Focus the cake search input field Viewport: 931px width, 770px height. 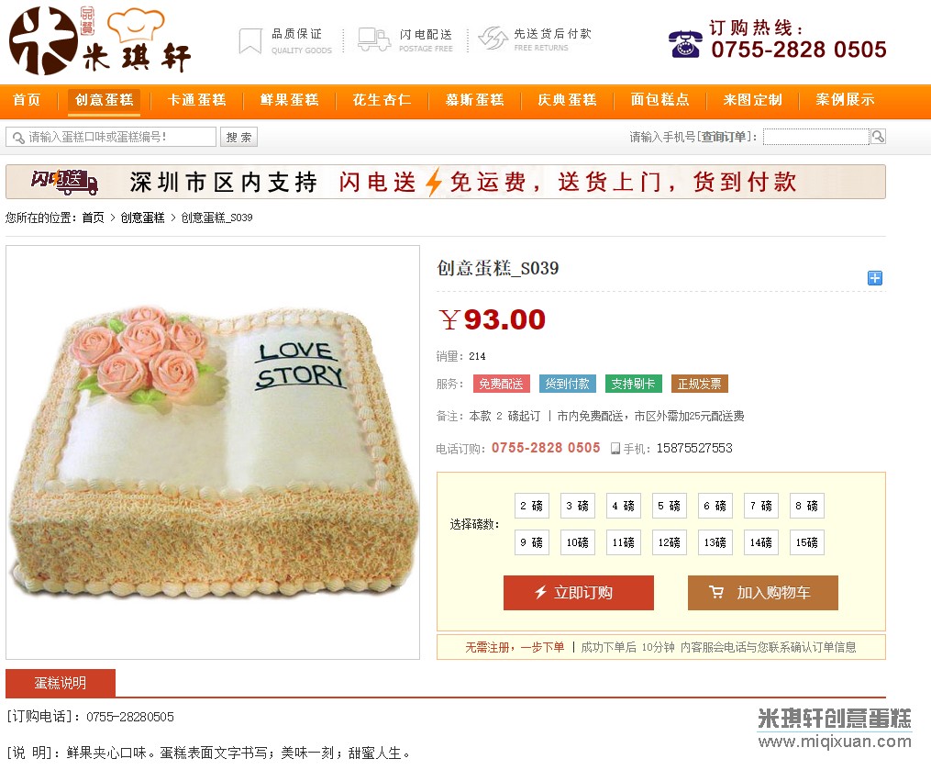tap(111, 138)
